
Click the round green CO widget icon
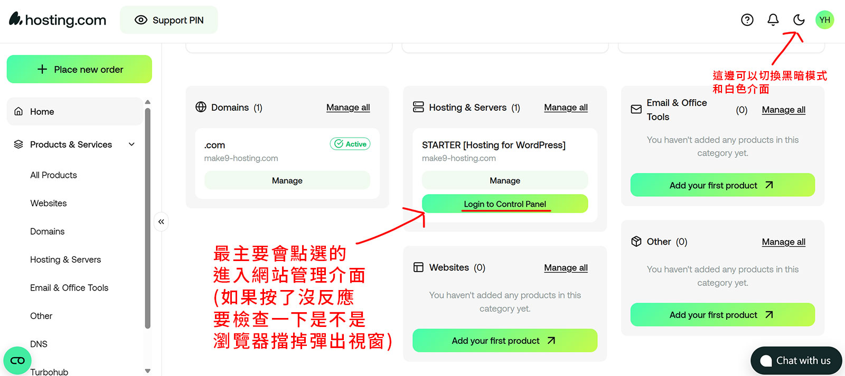click(x=17, y=361)
